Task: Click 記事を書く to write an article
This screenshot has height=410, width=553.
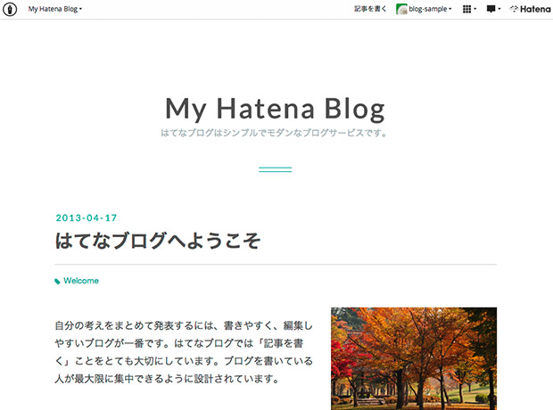Action: pos(370,9)
